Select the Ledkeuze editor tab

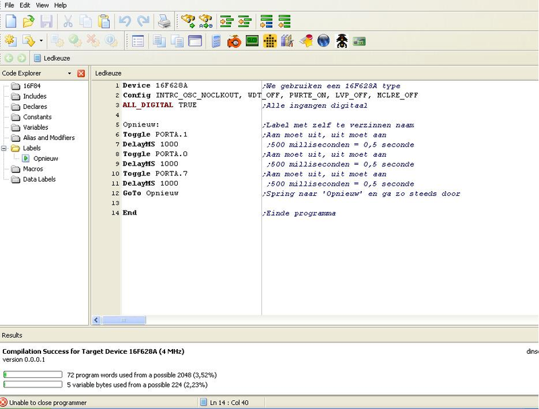[108, 73]
